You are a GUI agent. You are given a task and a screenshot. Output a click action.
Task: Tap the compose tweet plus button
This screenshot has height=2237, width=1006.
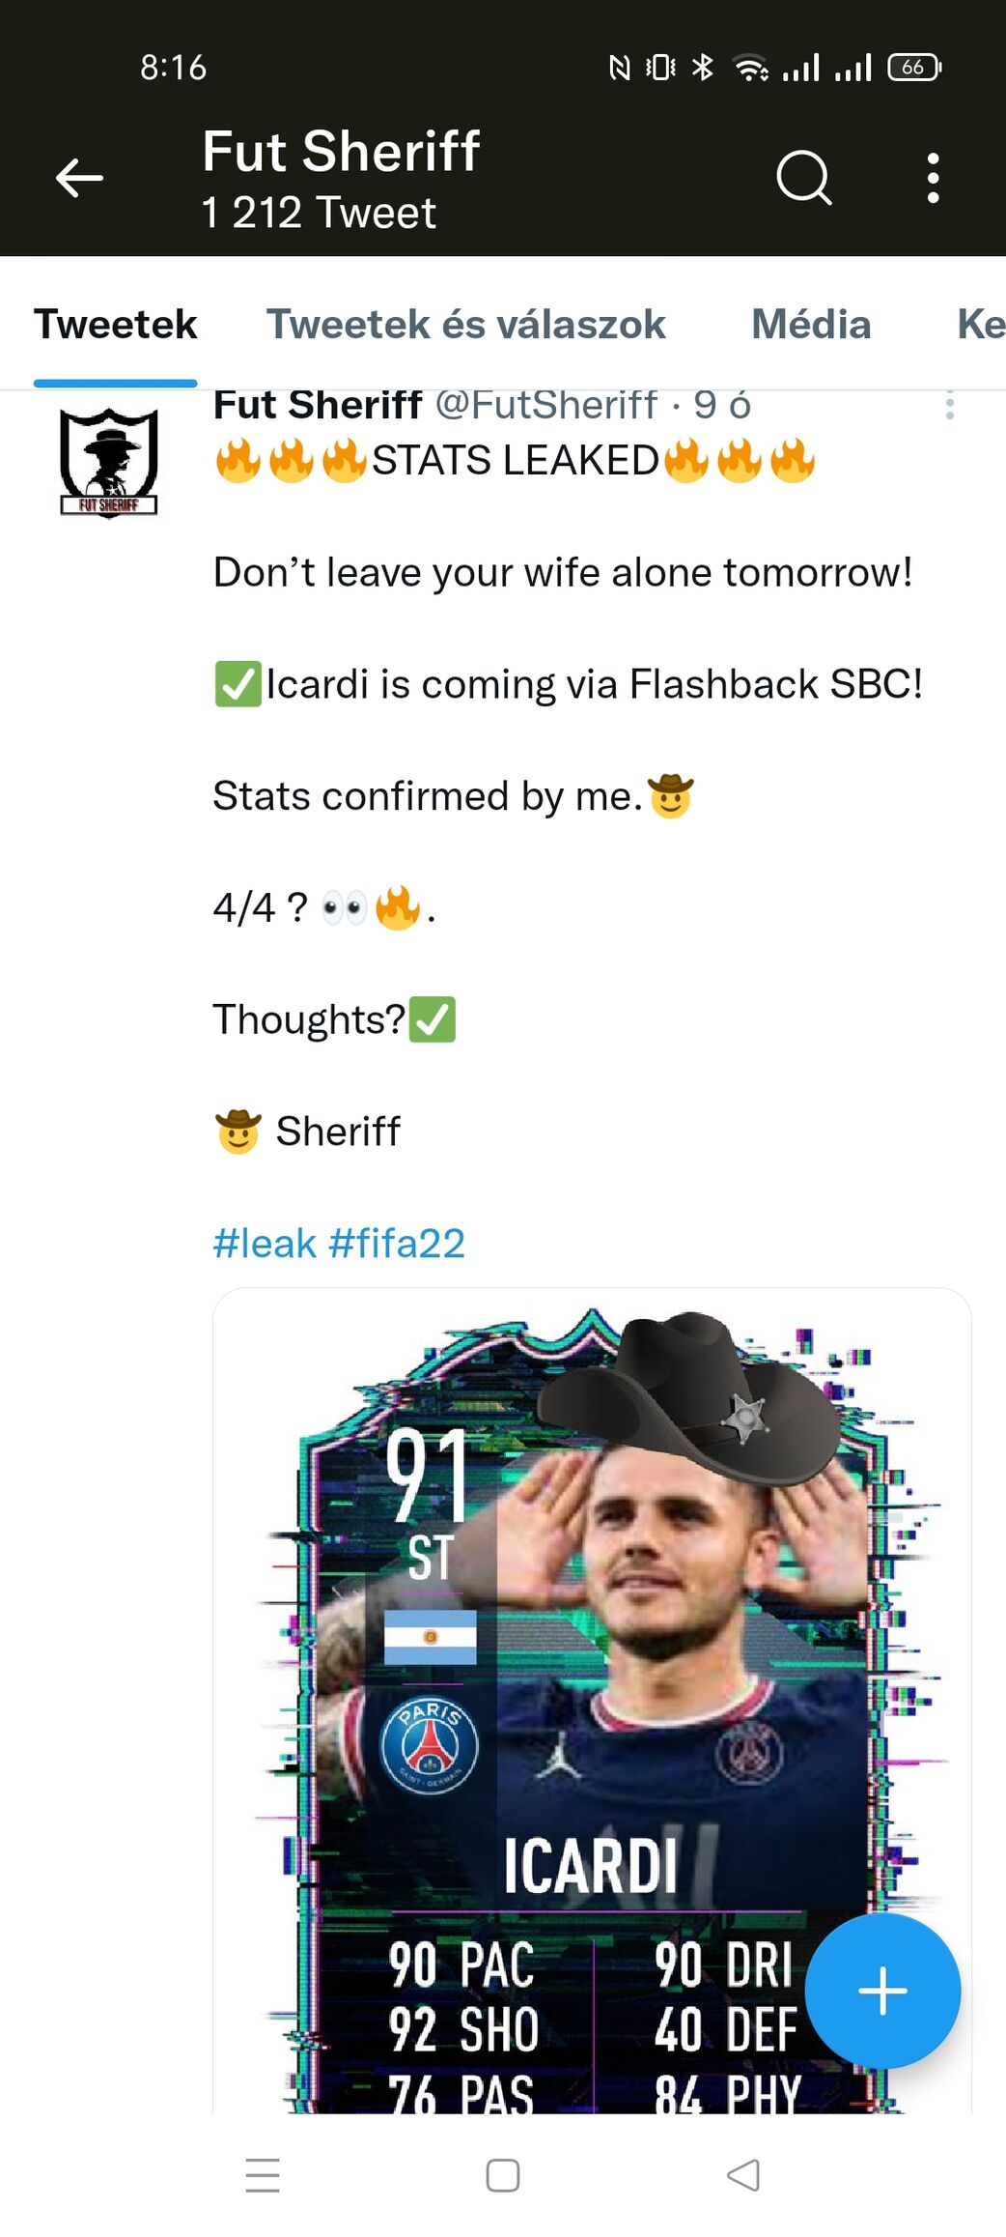[882, 1991]
